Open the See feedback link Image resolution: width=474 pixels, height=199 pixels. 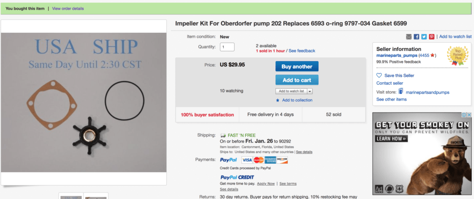(302, 51)
